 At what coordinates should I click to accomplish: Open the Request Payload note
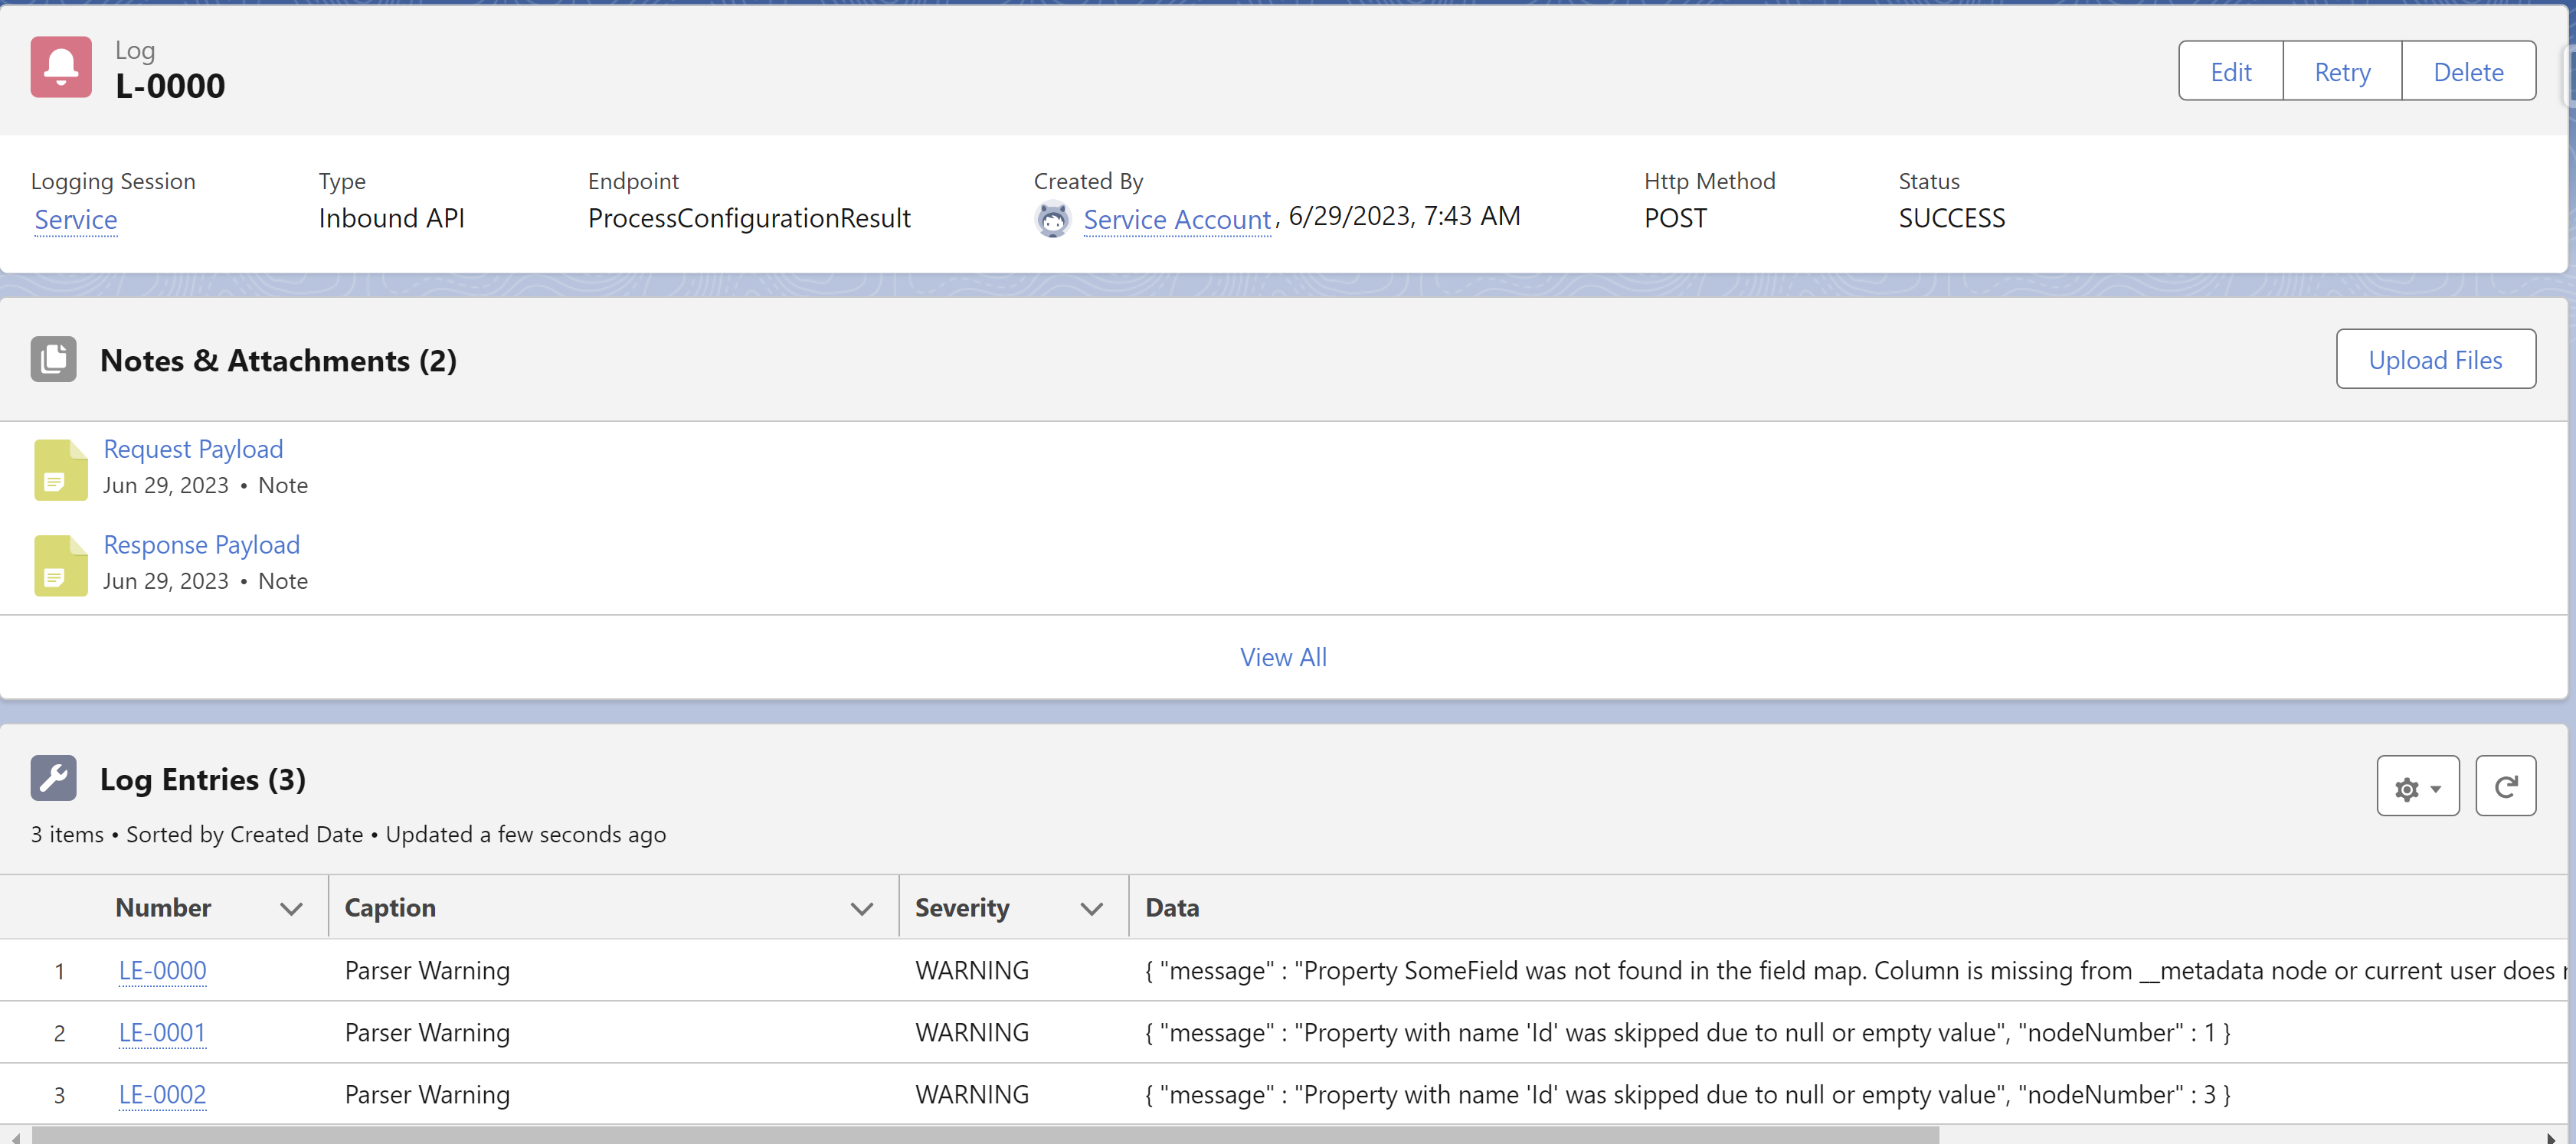(x=193, y=449)
